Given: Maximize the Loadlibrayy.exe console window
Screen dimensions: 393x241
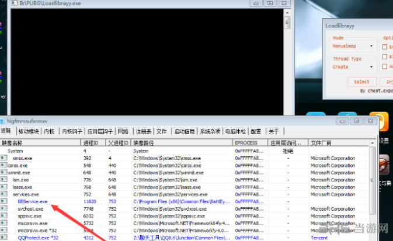Looking at the screenshot, I should pyautogui.click(x=270, y=4).
